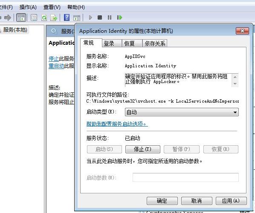Click the export list toolbar icon
Screen dimensions: 255x213
coord(54,18)
